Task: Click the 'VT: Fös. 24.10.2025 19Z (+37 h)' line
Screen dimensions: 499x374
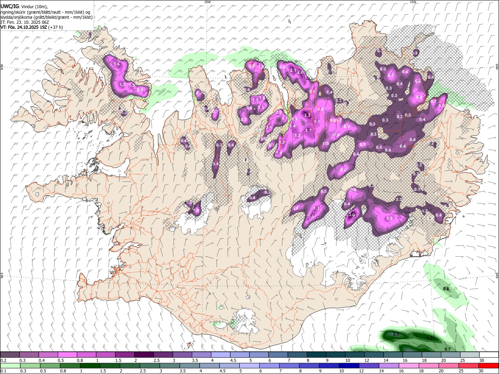Action: pyautogui.click(x=32, y=27)
